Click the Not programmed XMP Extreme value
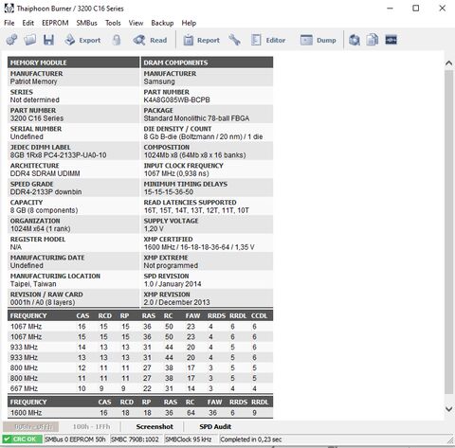This screenshot has width=455, height=448. pyautogui.click(x=171, y=265)
